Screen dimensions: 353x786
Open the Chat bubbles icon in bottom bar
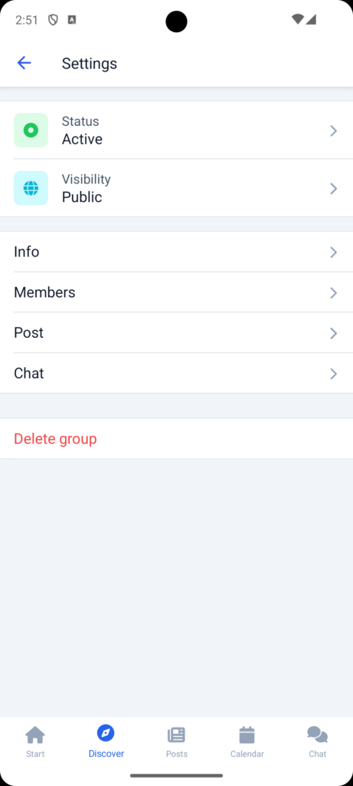click(318, 735)
